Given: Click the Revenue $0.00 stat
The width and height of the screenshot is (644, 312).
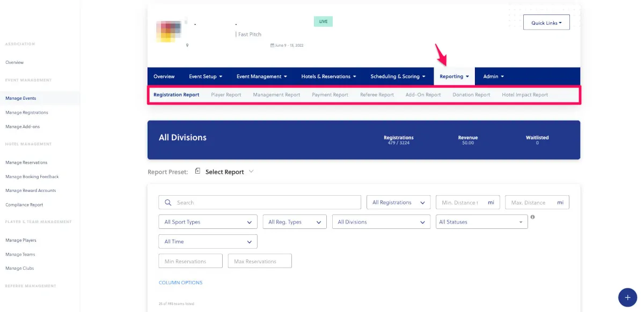Looking at the screenshot, I should click(x=468, y=140).
